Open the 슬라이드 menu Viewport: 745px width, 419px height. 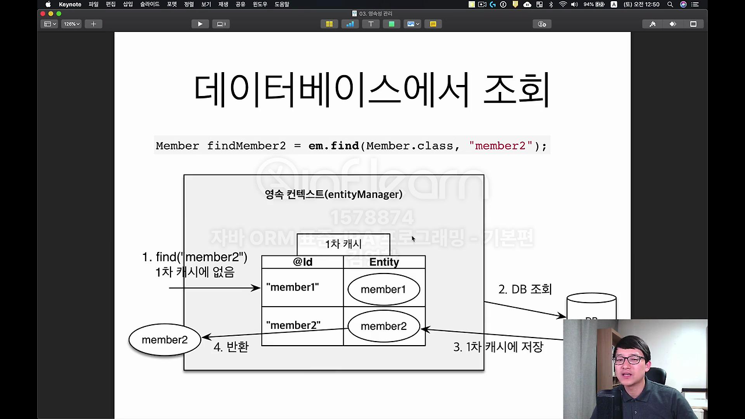pyautogui.click(x=150, y=4)
